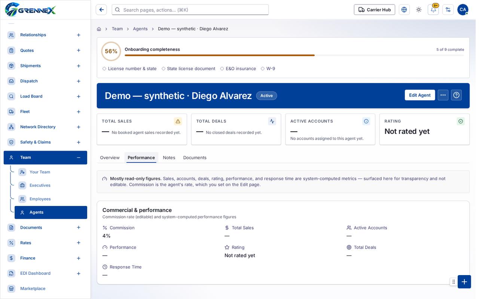Viewport: 479px width, 299px height.
Task: Open Executives in sidebar
Action: pyautogui.click(x=51, y=185)
